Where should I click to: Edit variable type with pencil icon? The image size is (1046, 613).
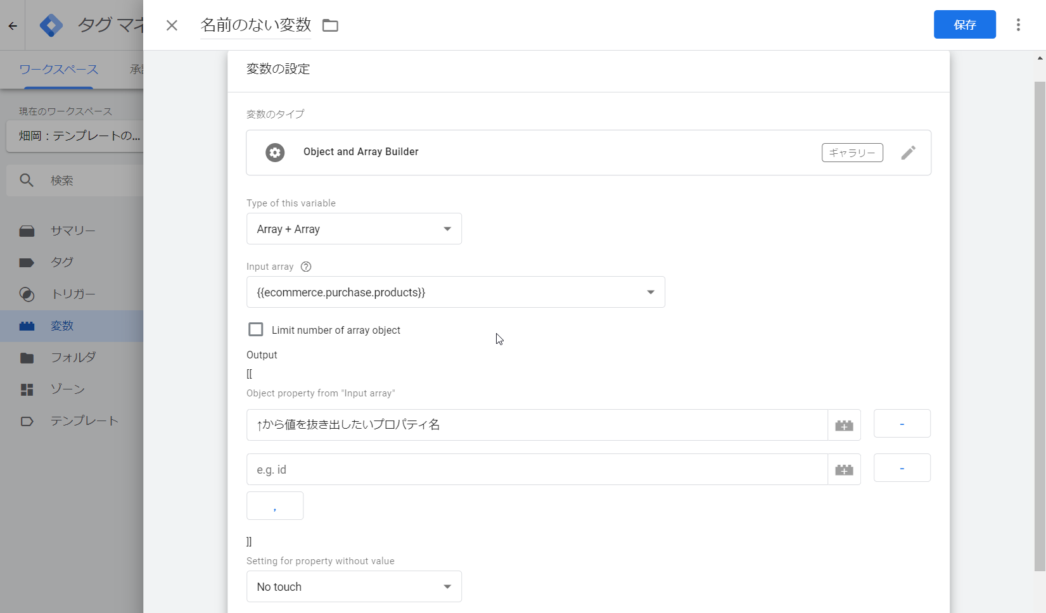(x=908, y=153)
